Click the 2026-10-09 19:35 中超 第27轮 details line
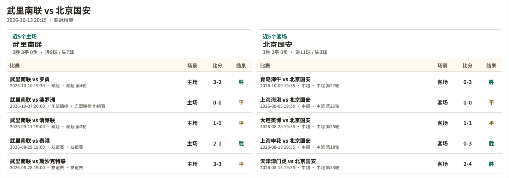509x178 pixels. (300, 85)
